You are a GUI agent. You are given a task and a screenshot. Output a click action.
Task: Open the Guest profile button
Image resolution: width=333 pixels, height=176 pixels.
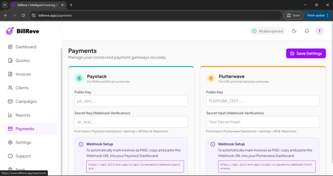pyautogui.click(x=293, y=15)
